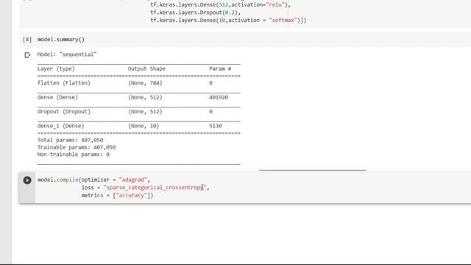Click the Layer (type) column header
The height and width of the screenshot is (265, 471).
click(56, 68)
